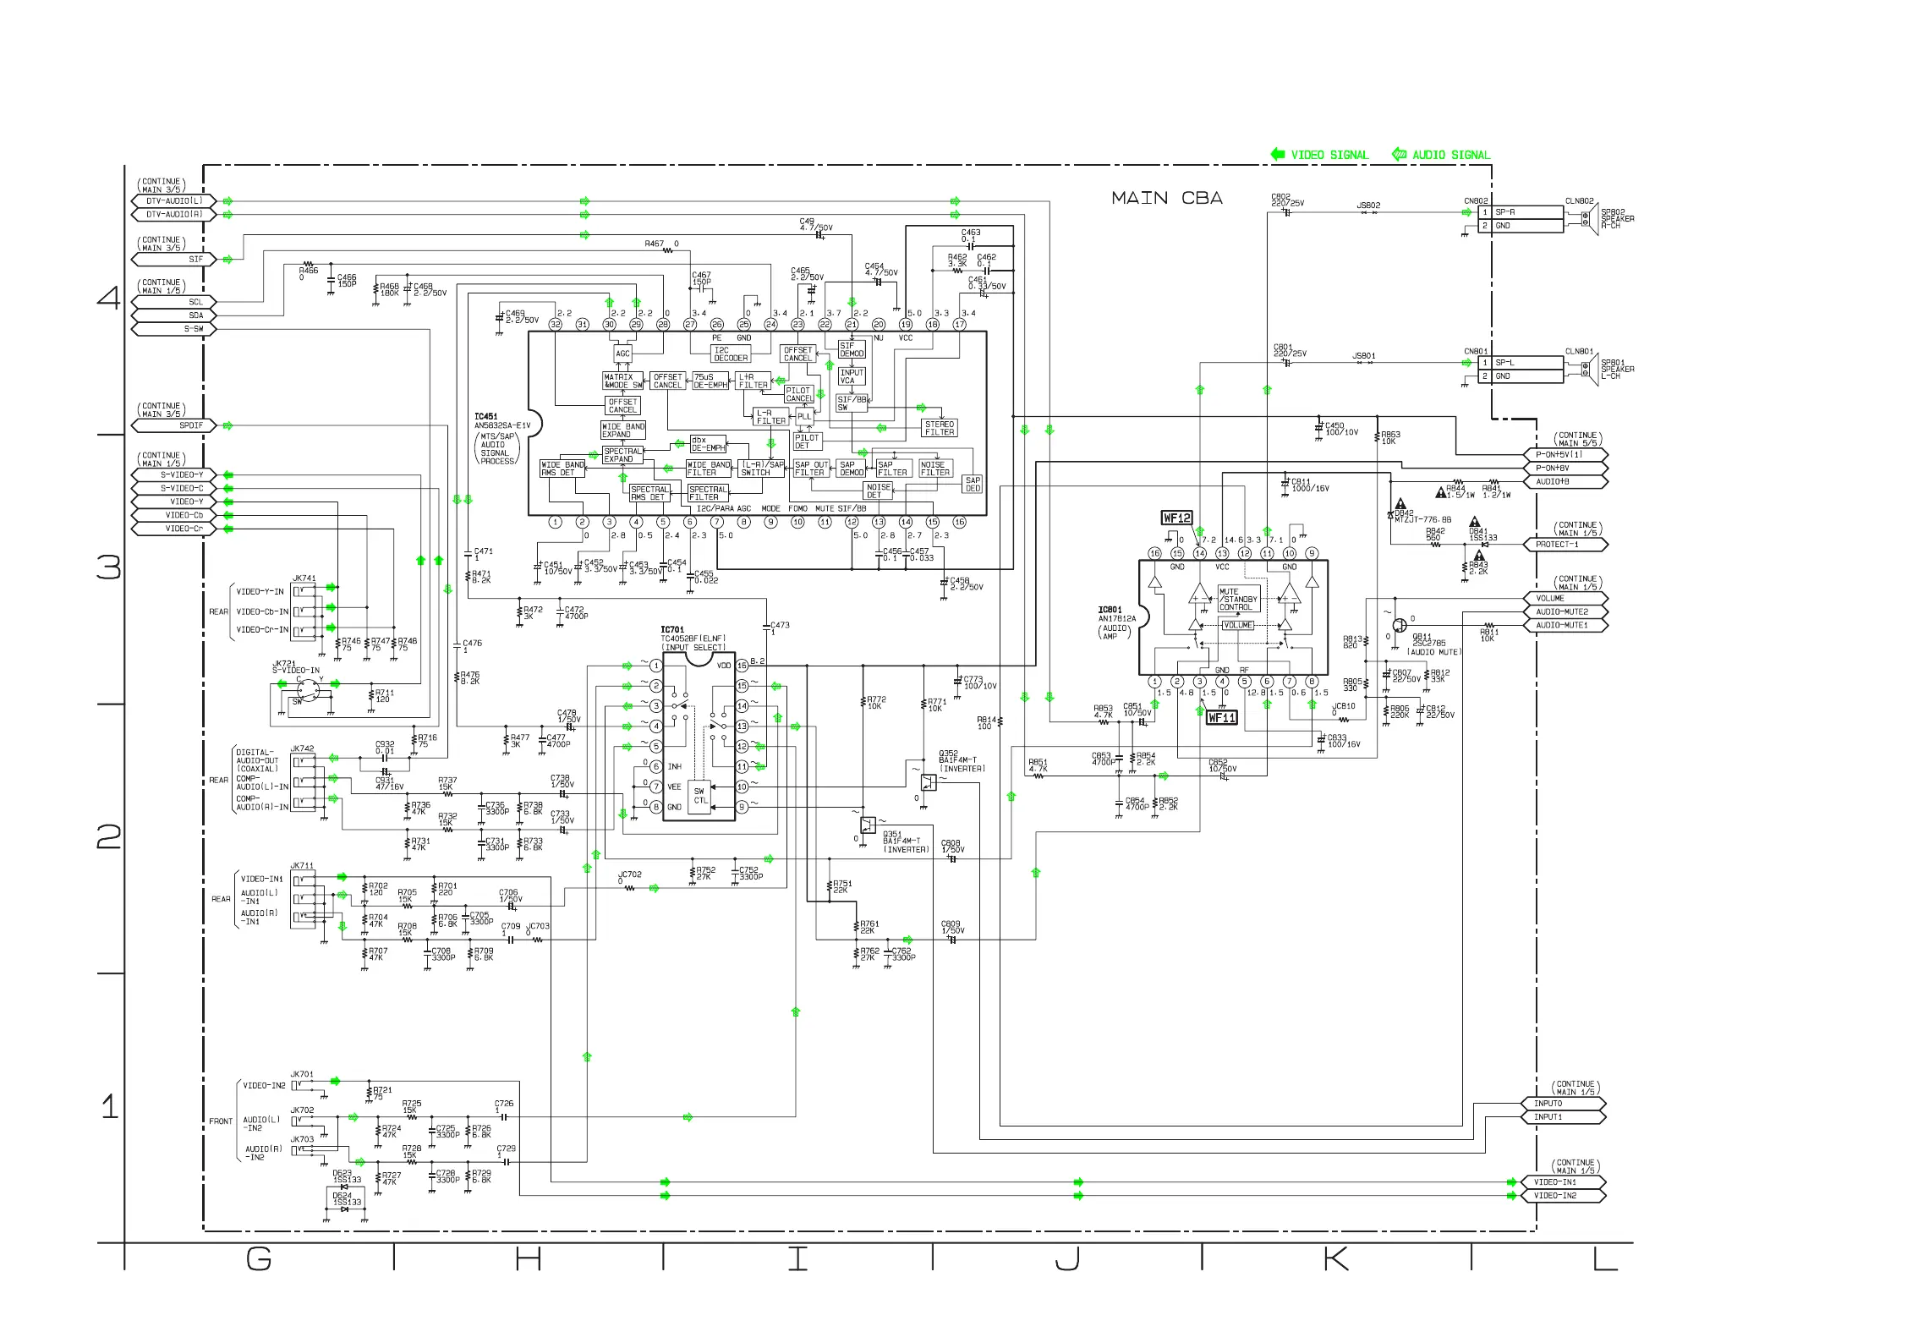Click the grid column letter J
This screenshot has width=1918, height=1343.
pyautogui.click(x=1067, y=1259)
